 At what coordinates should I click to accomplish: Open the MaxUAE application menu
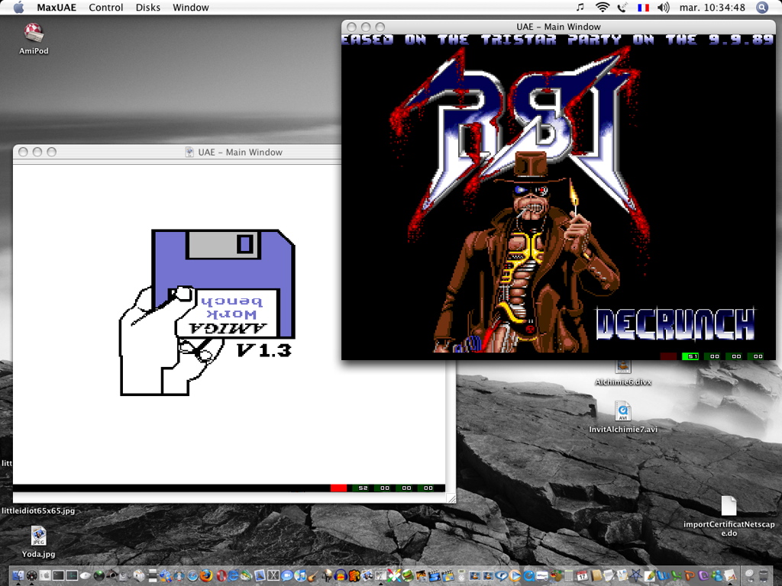click(x=57, y=8)
